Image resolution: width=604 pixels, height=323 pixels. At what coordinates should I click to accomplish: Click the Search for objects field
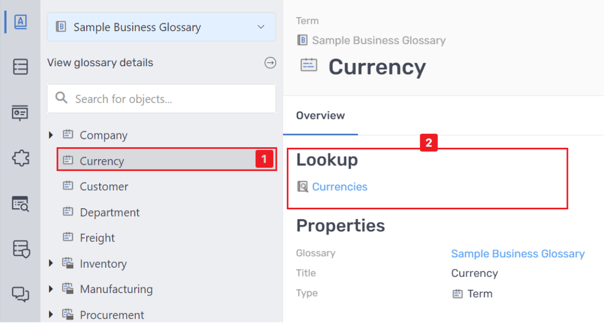(x=171, y=99)
